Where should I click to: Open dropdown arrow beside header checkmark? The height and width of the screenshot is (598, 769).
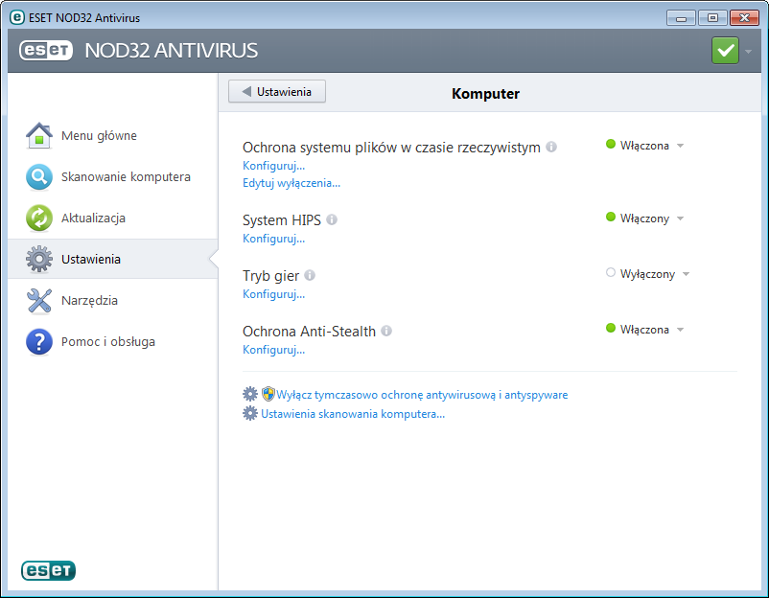pyautogui.click(x=749, y=51)
